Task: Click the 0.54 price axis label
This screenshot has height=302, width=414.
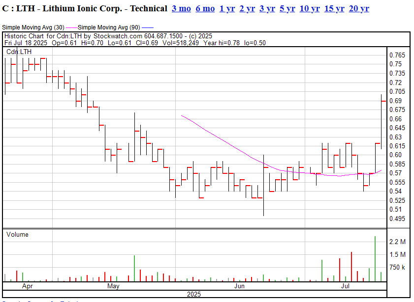Action: coord(395,191)
